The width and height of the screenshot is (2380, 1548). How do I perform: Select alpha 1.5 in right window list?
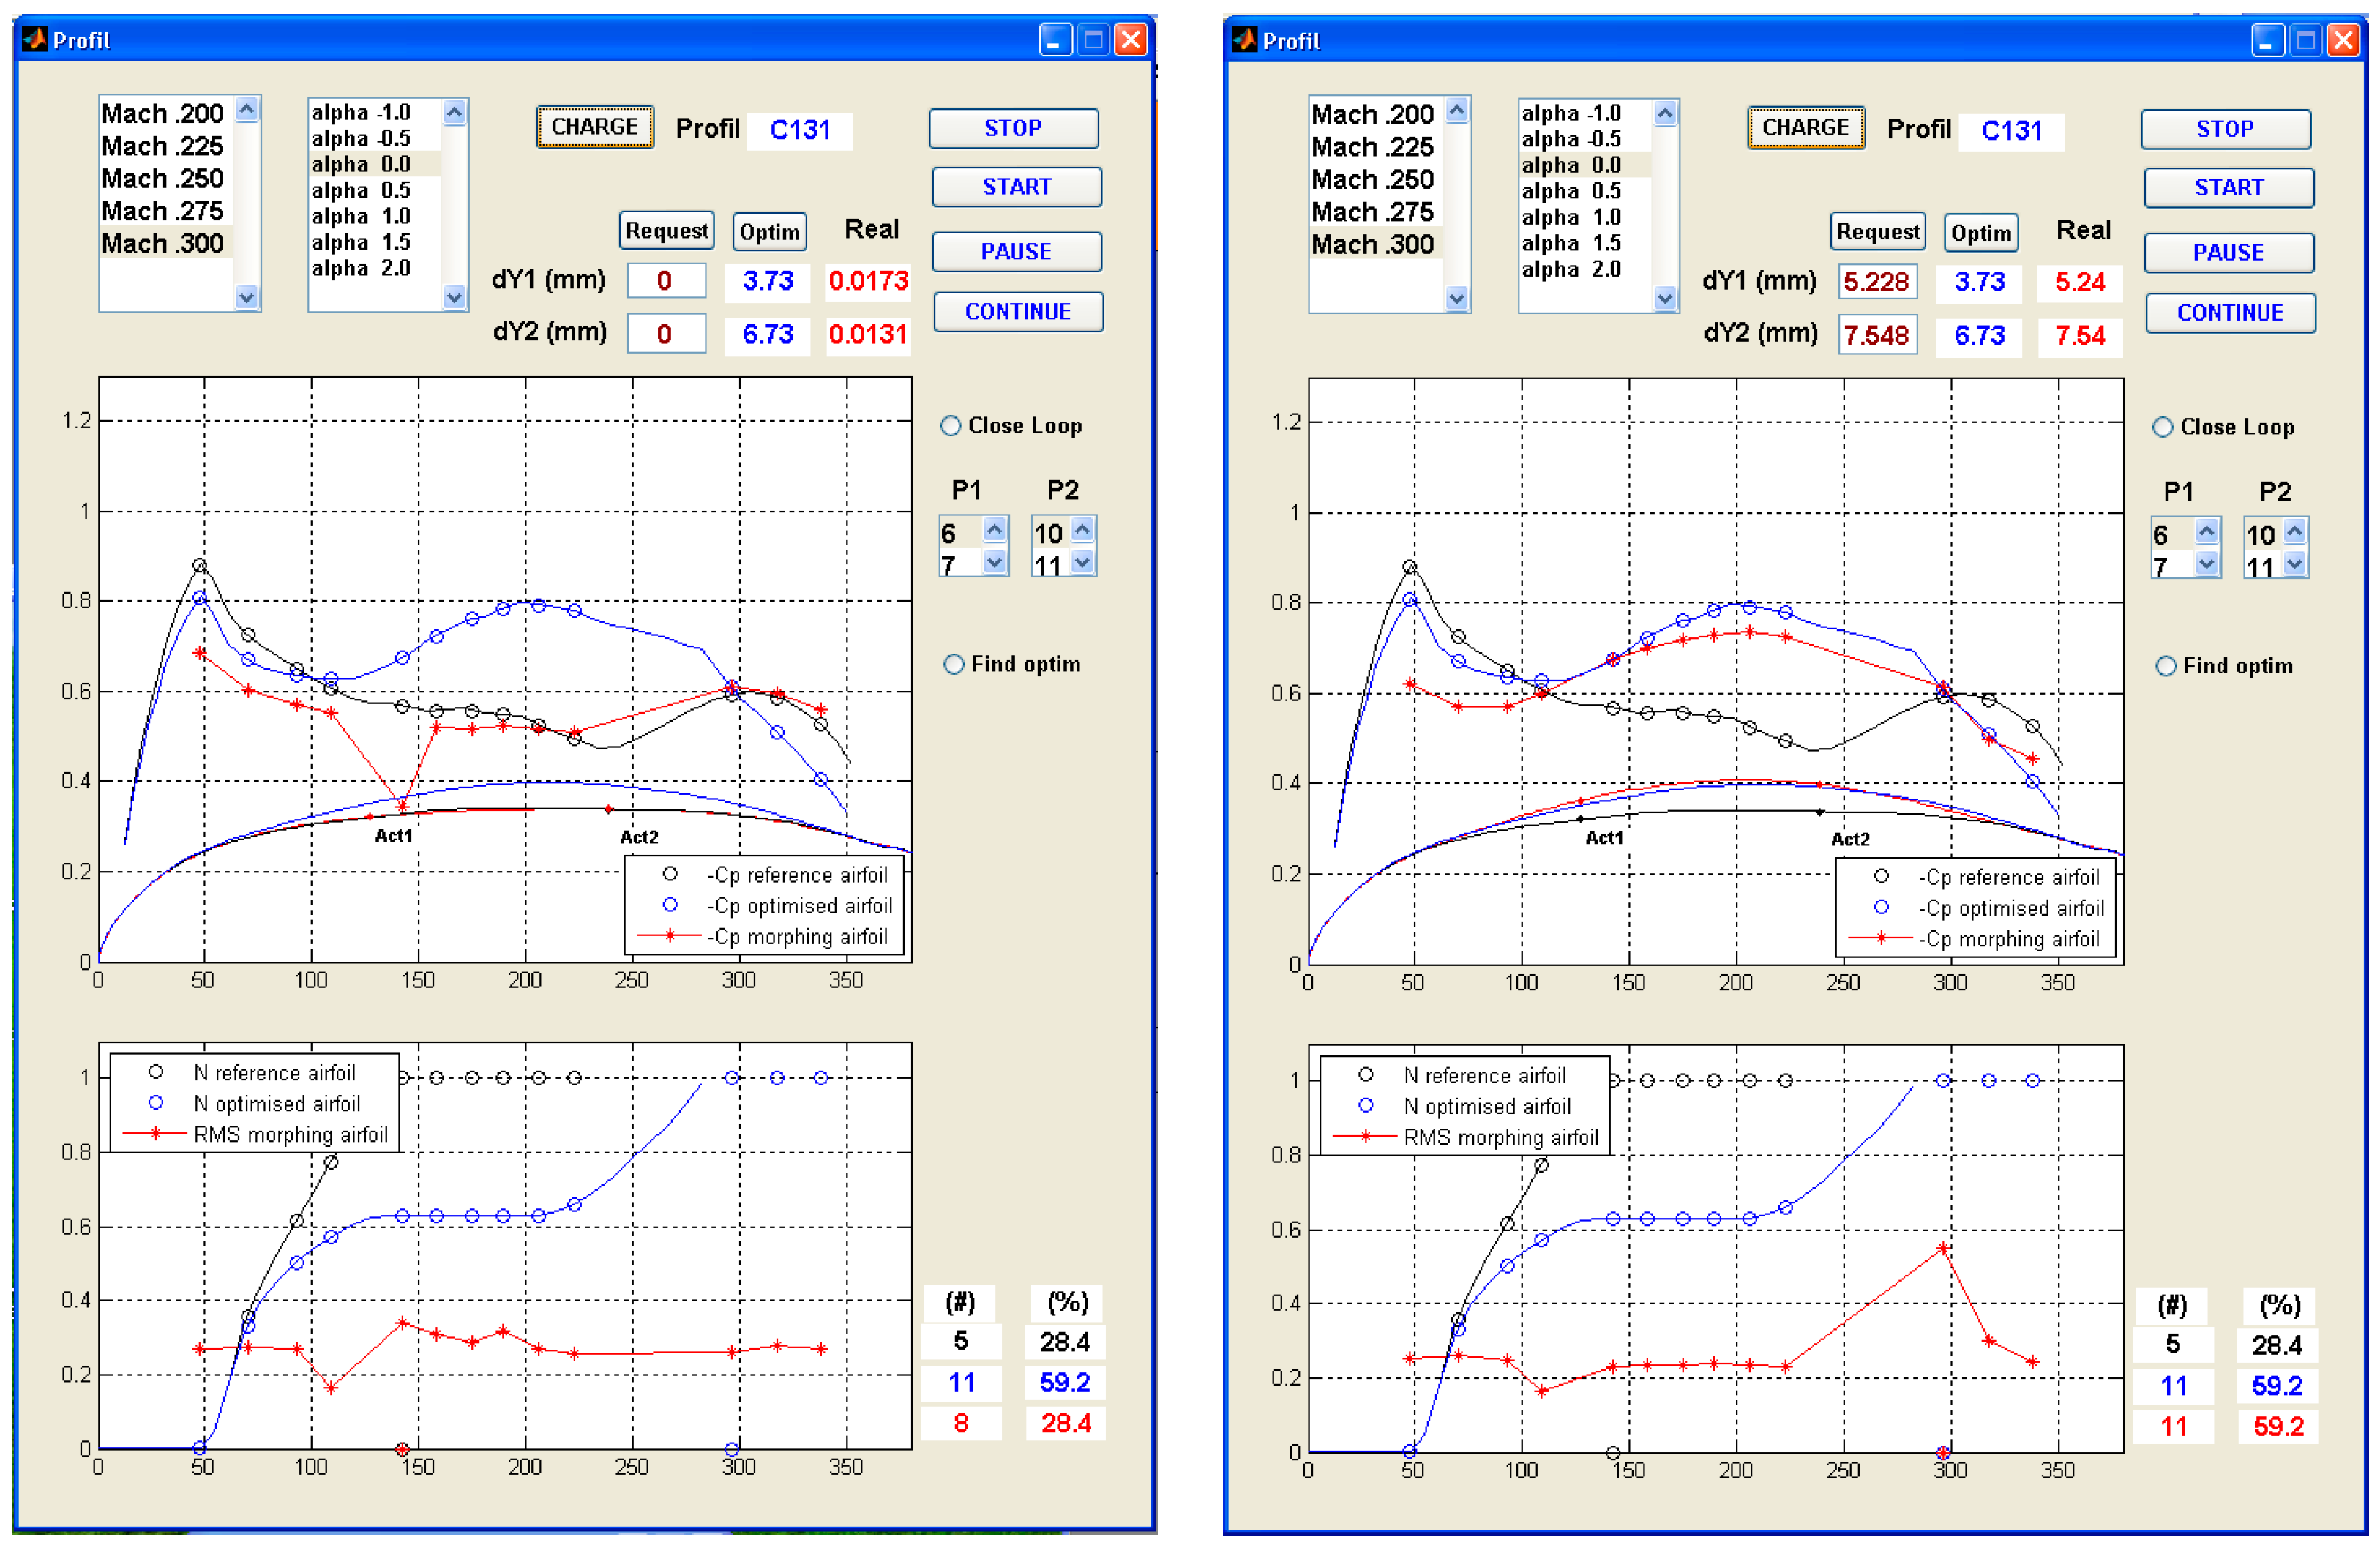[1571, 243]
